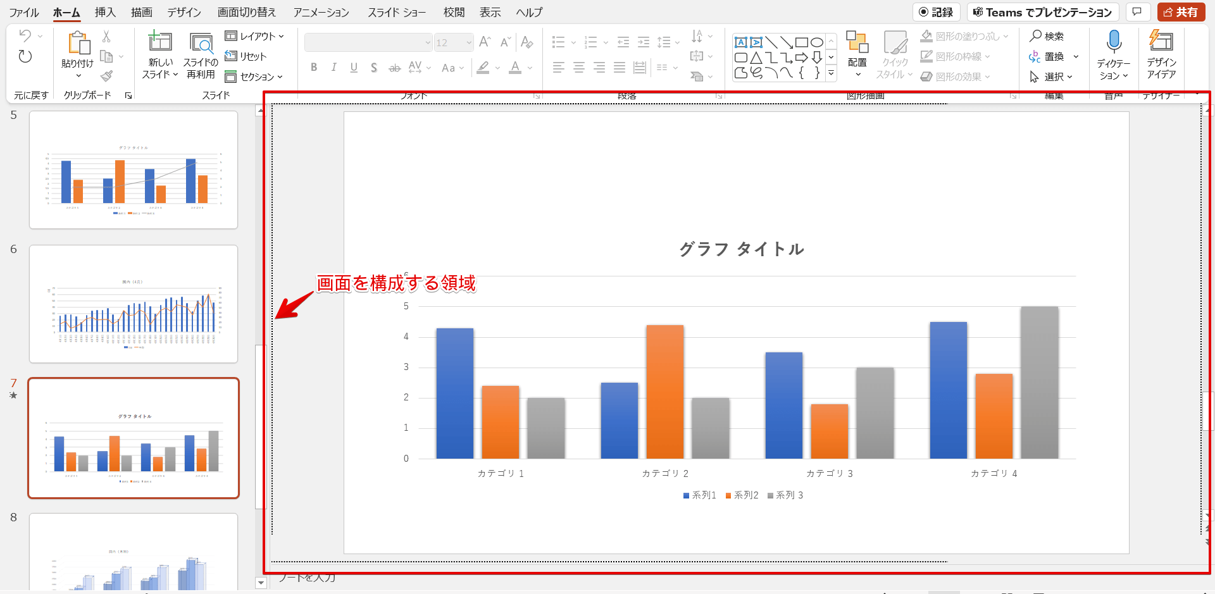Click the Reuse Slides (スライドの再利用) icon
Image resolution: width=1215 pixels, height=594 pixels.
tap(201, 42)
